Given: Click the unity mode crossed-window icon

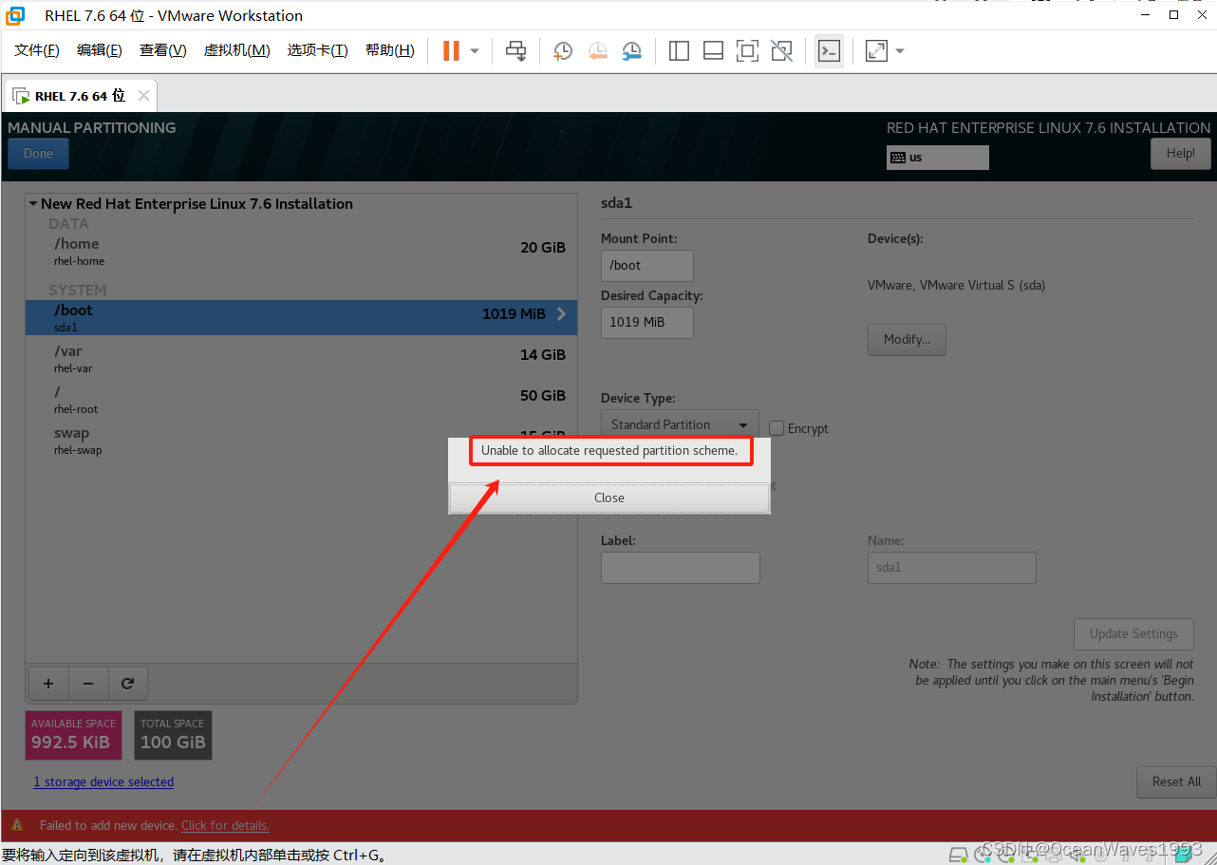Looking at the screenshot, I should coord(781,51).
